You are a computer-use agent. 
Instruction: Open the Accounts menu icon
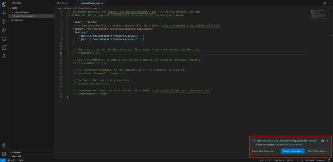click(4, 145)
